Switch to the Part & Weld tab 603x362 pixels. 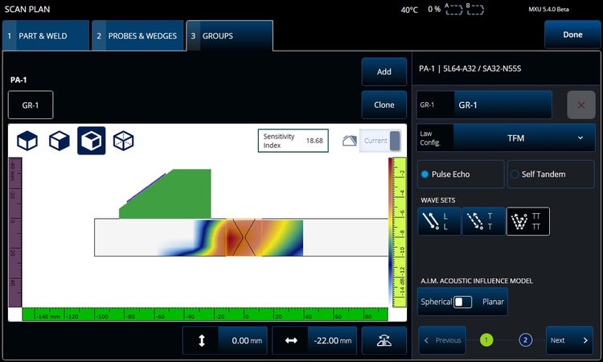[x=45, y=36]
